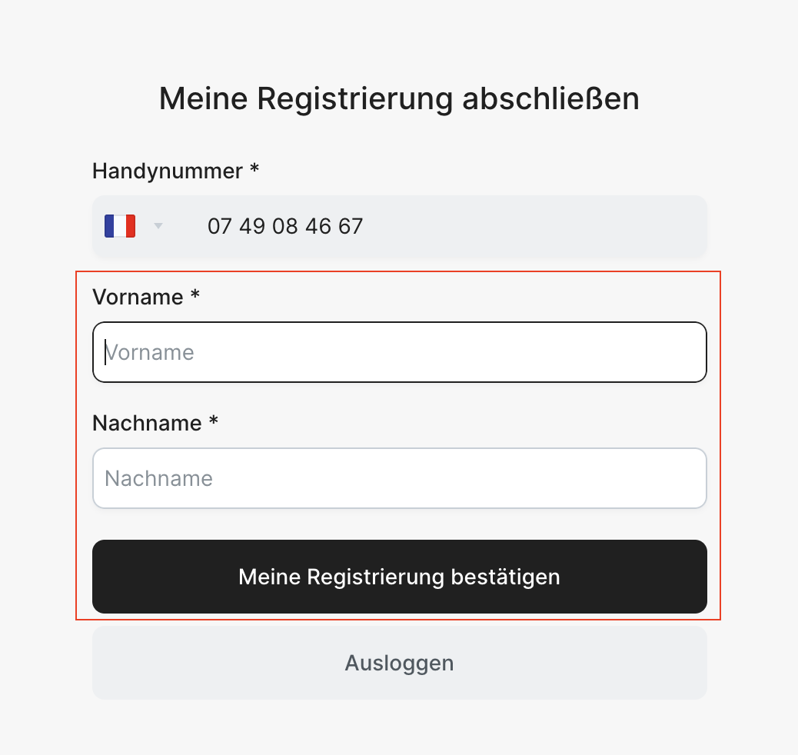Click the word abschließen in the title
The image size is (798, 755).
click(550, 99)
